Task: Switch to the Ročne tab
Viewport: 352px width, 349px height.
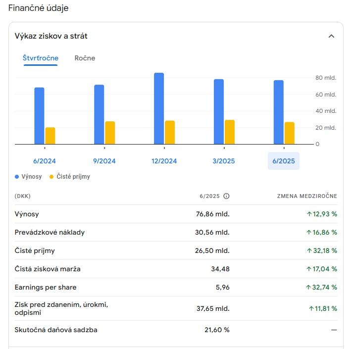Action: point(85,58)
